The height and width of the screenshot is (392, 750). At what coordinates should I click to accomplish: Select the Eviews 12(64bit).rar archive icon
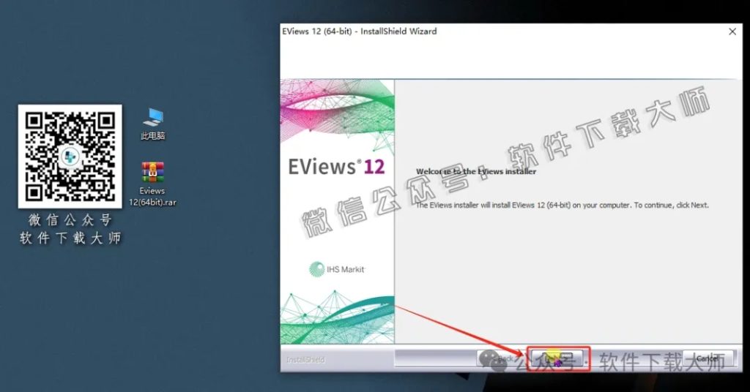pyautogui.click(x=152, y=184)
